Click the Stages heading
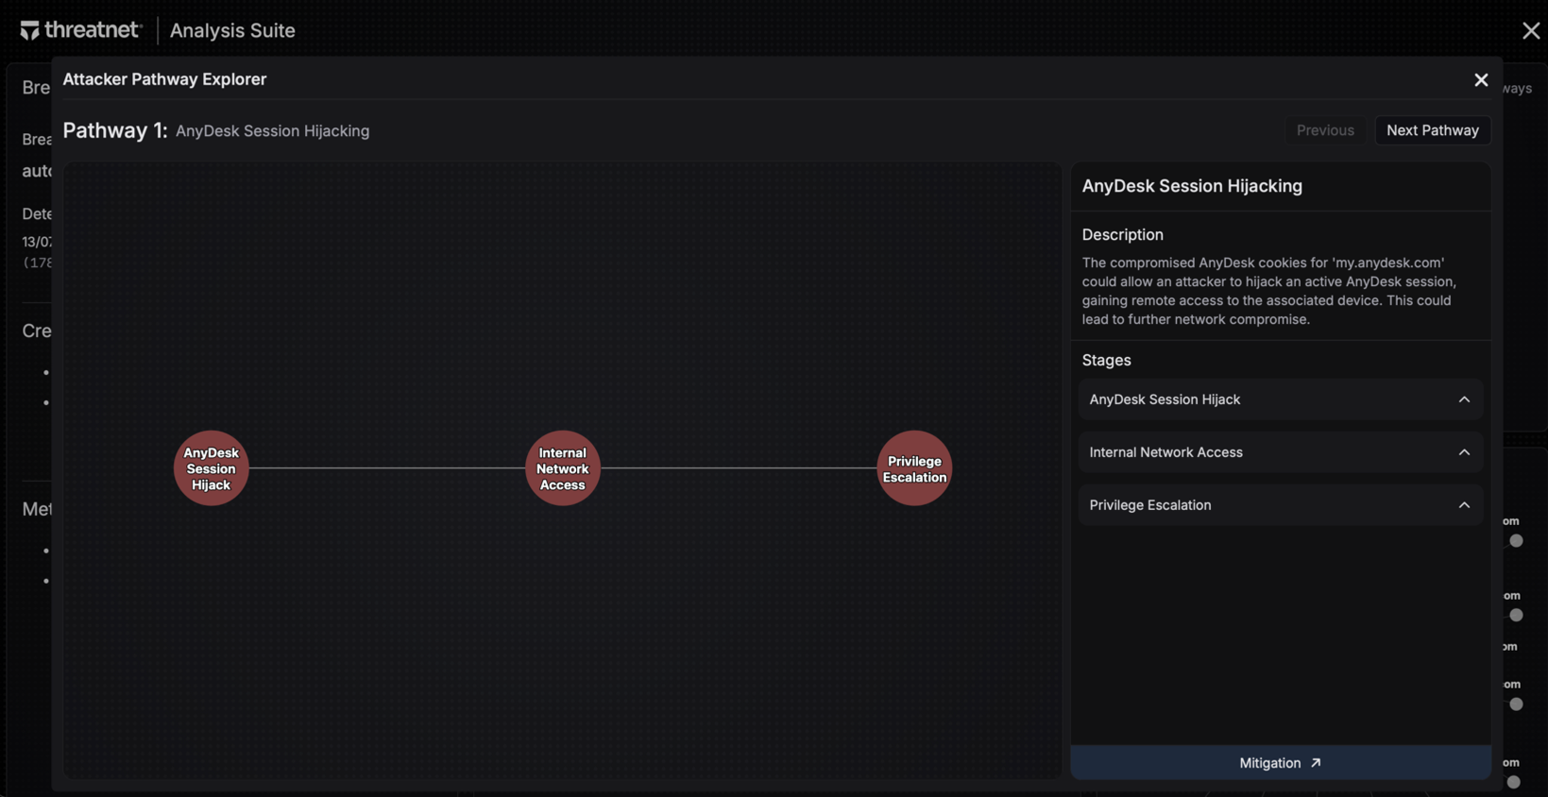Image resolution: width=1548 pixels, height=797 pixels. pyautogui.click(x=1107, y=360)
